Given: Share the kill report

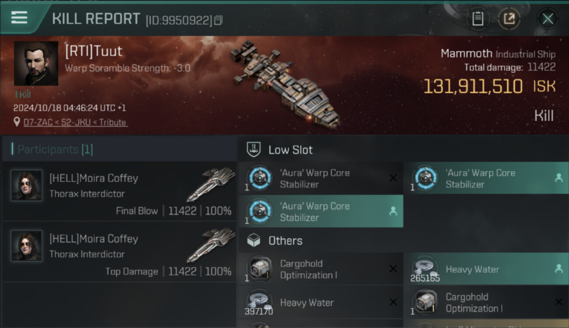Looking at the screenshot, I should 509,19.
